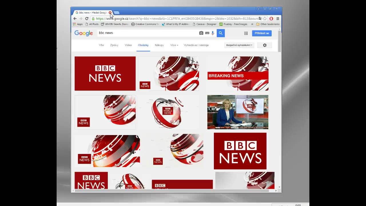The width and height of the screenshot is (366, 206).
Task: Switch to the Nákupy tab
Action: (x=159, y=45)
